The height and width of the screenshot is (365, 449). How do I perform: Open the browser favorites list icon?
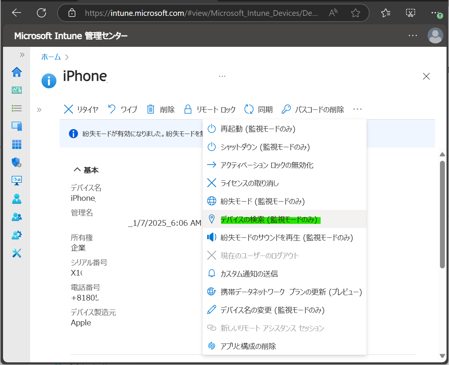(386, 13)
